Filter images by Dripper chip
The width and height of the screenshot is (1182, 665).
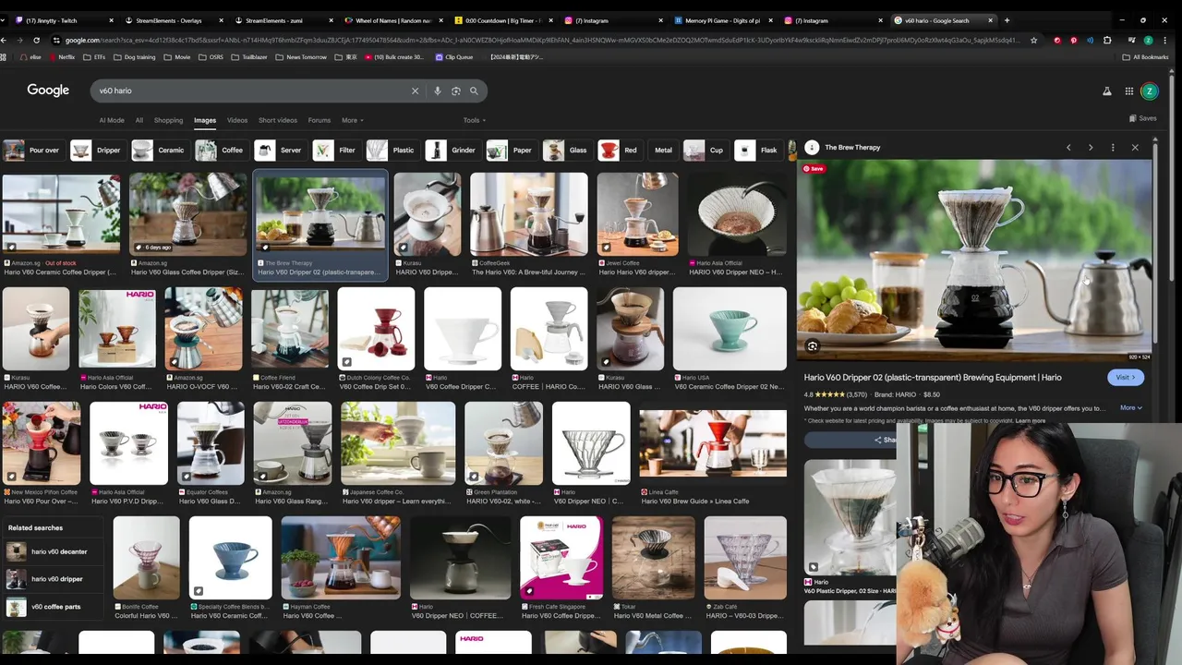pyautogui.click(x=97, y=150)
